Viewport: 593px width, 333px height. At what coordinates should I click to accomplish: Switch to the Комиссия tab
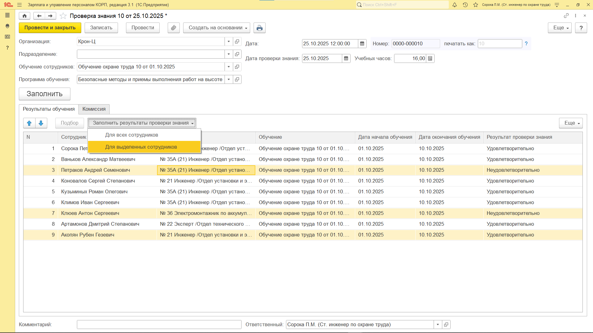click(94, 109)
